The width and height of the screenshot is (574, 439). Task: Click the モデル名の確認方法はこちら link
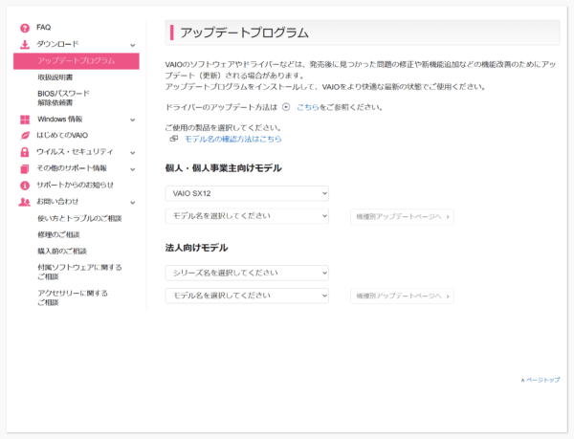point(232,139)
